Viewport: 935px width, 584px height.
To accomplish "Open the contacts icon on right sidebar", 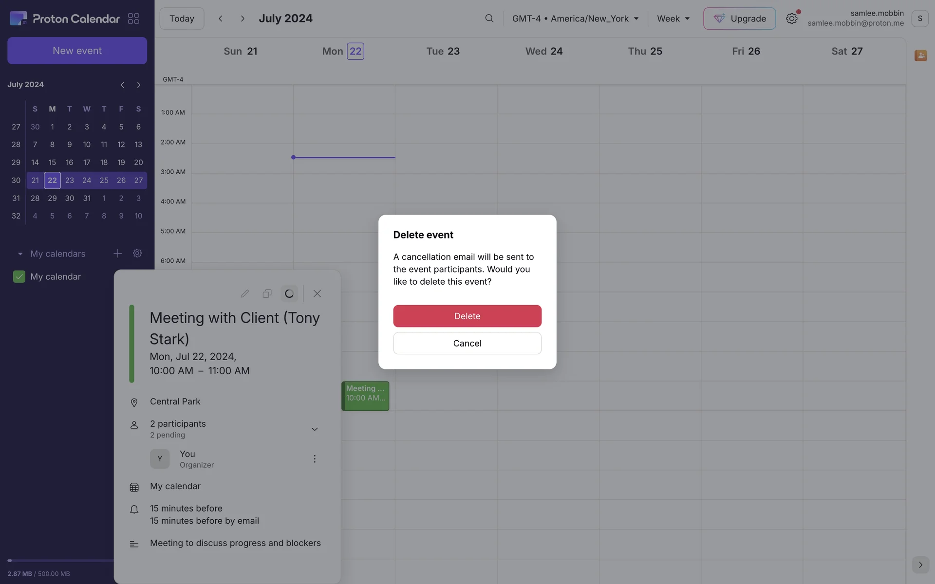I will click(x=920, y=55).
